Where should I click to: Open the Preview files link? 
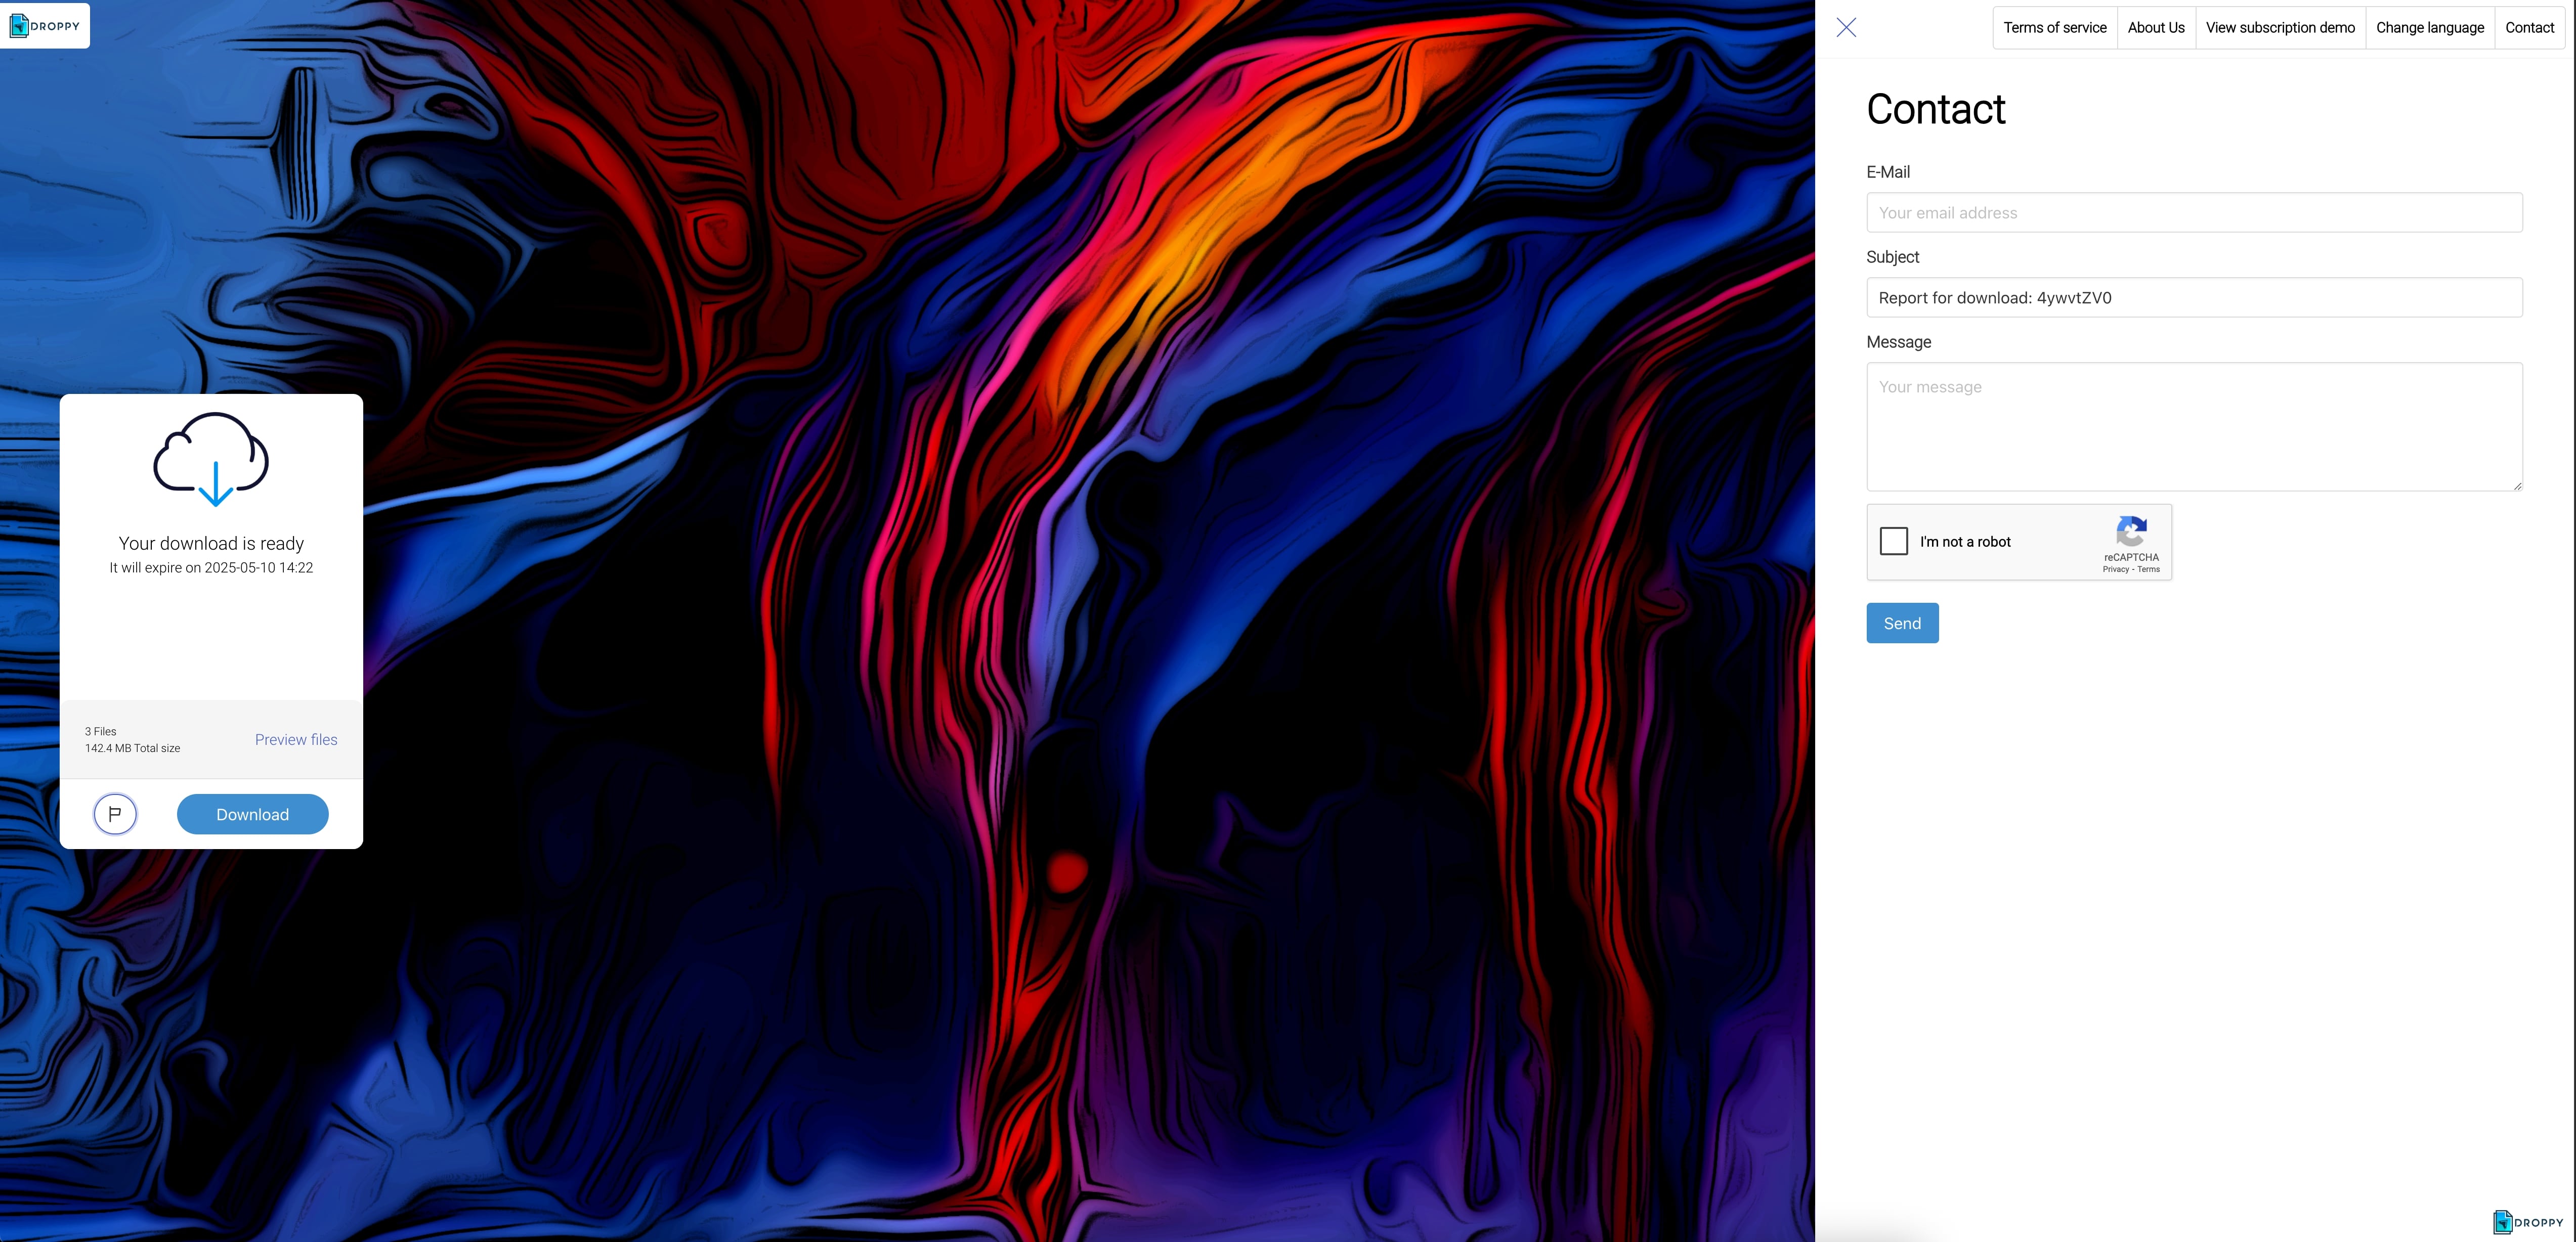(296, 740)
